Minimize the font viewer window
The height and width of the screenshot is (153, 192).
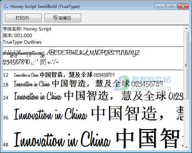tap(160, 7)
